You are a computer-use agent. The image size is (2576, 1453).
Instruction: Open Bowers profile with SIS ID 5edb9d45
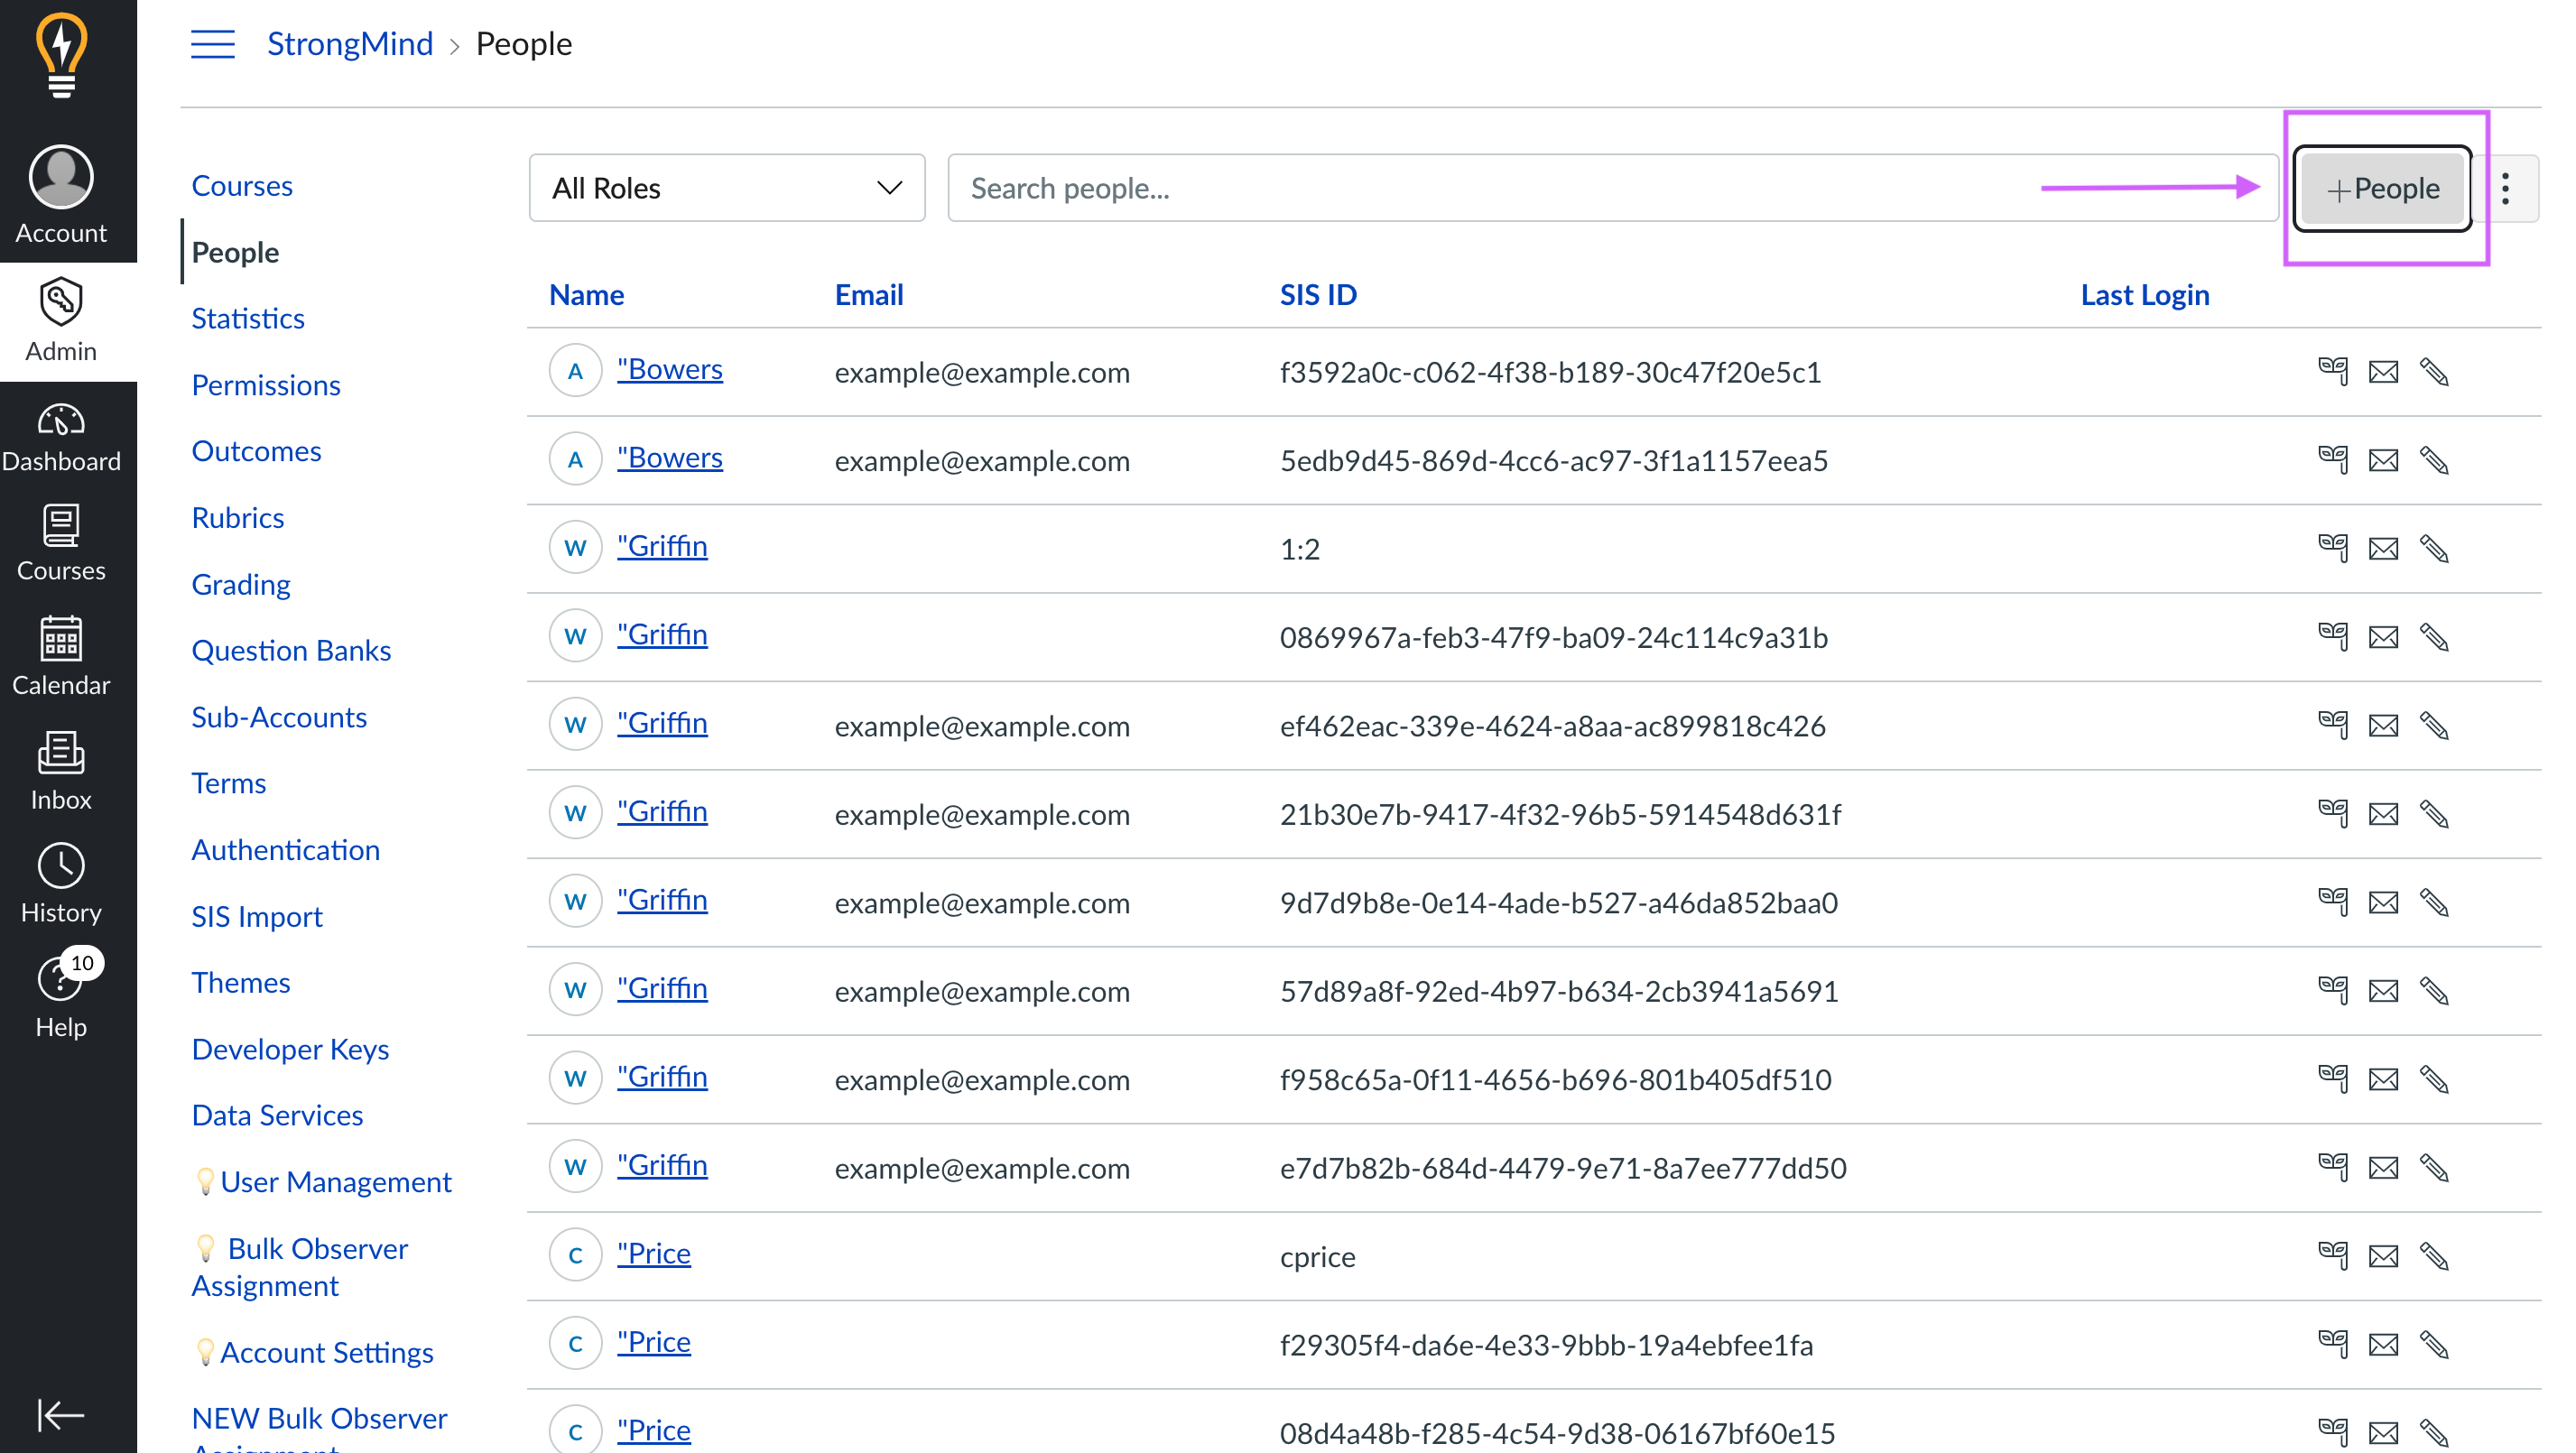670,457
